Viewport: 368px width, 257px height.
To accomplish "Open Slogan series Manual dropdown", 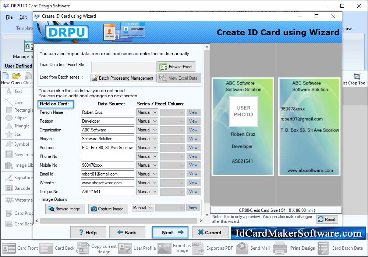I will click(147, 139).
